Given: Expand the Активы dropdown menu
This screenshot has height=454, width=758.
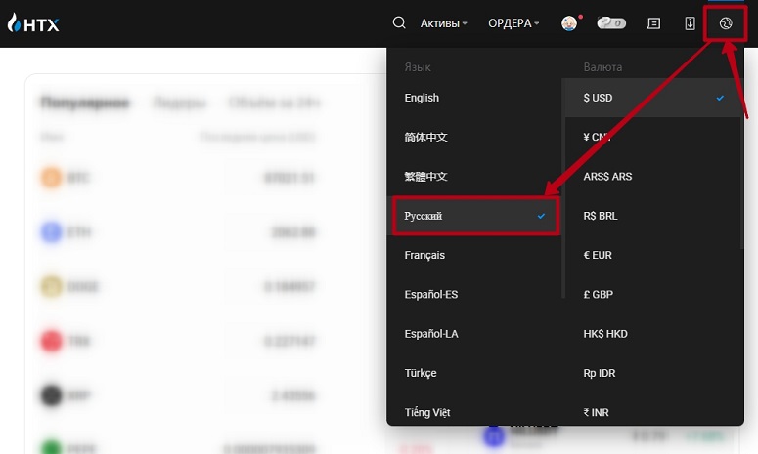Looking at the screenshot, I should (x=443, y=23).
